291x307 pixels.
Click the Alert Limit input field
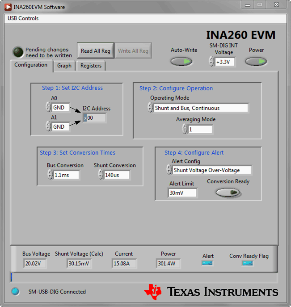(182, 193)
